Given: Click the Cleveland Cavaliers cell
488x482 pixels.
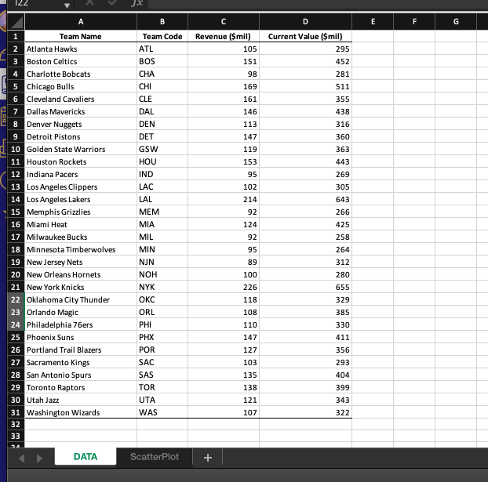Looking at the screenshot, I should 81,100.
